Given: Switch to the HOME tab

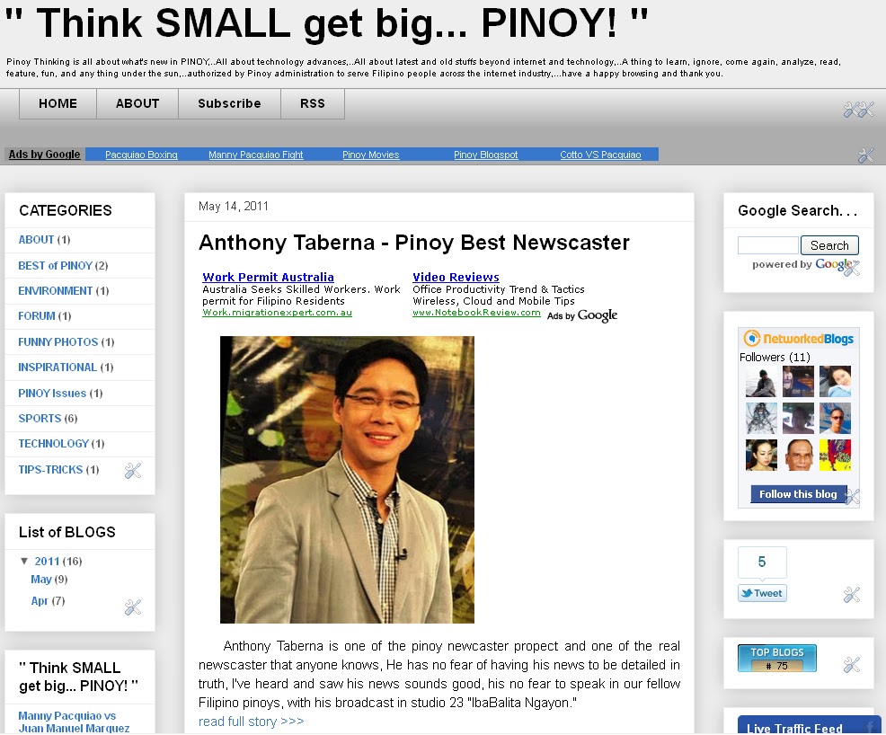Looking at the screenshot, I should point(57,103).
